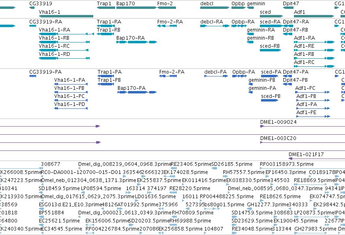Open EST RH57557.5prime
The image size is (345, 235).
[244, 172]
